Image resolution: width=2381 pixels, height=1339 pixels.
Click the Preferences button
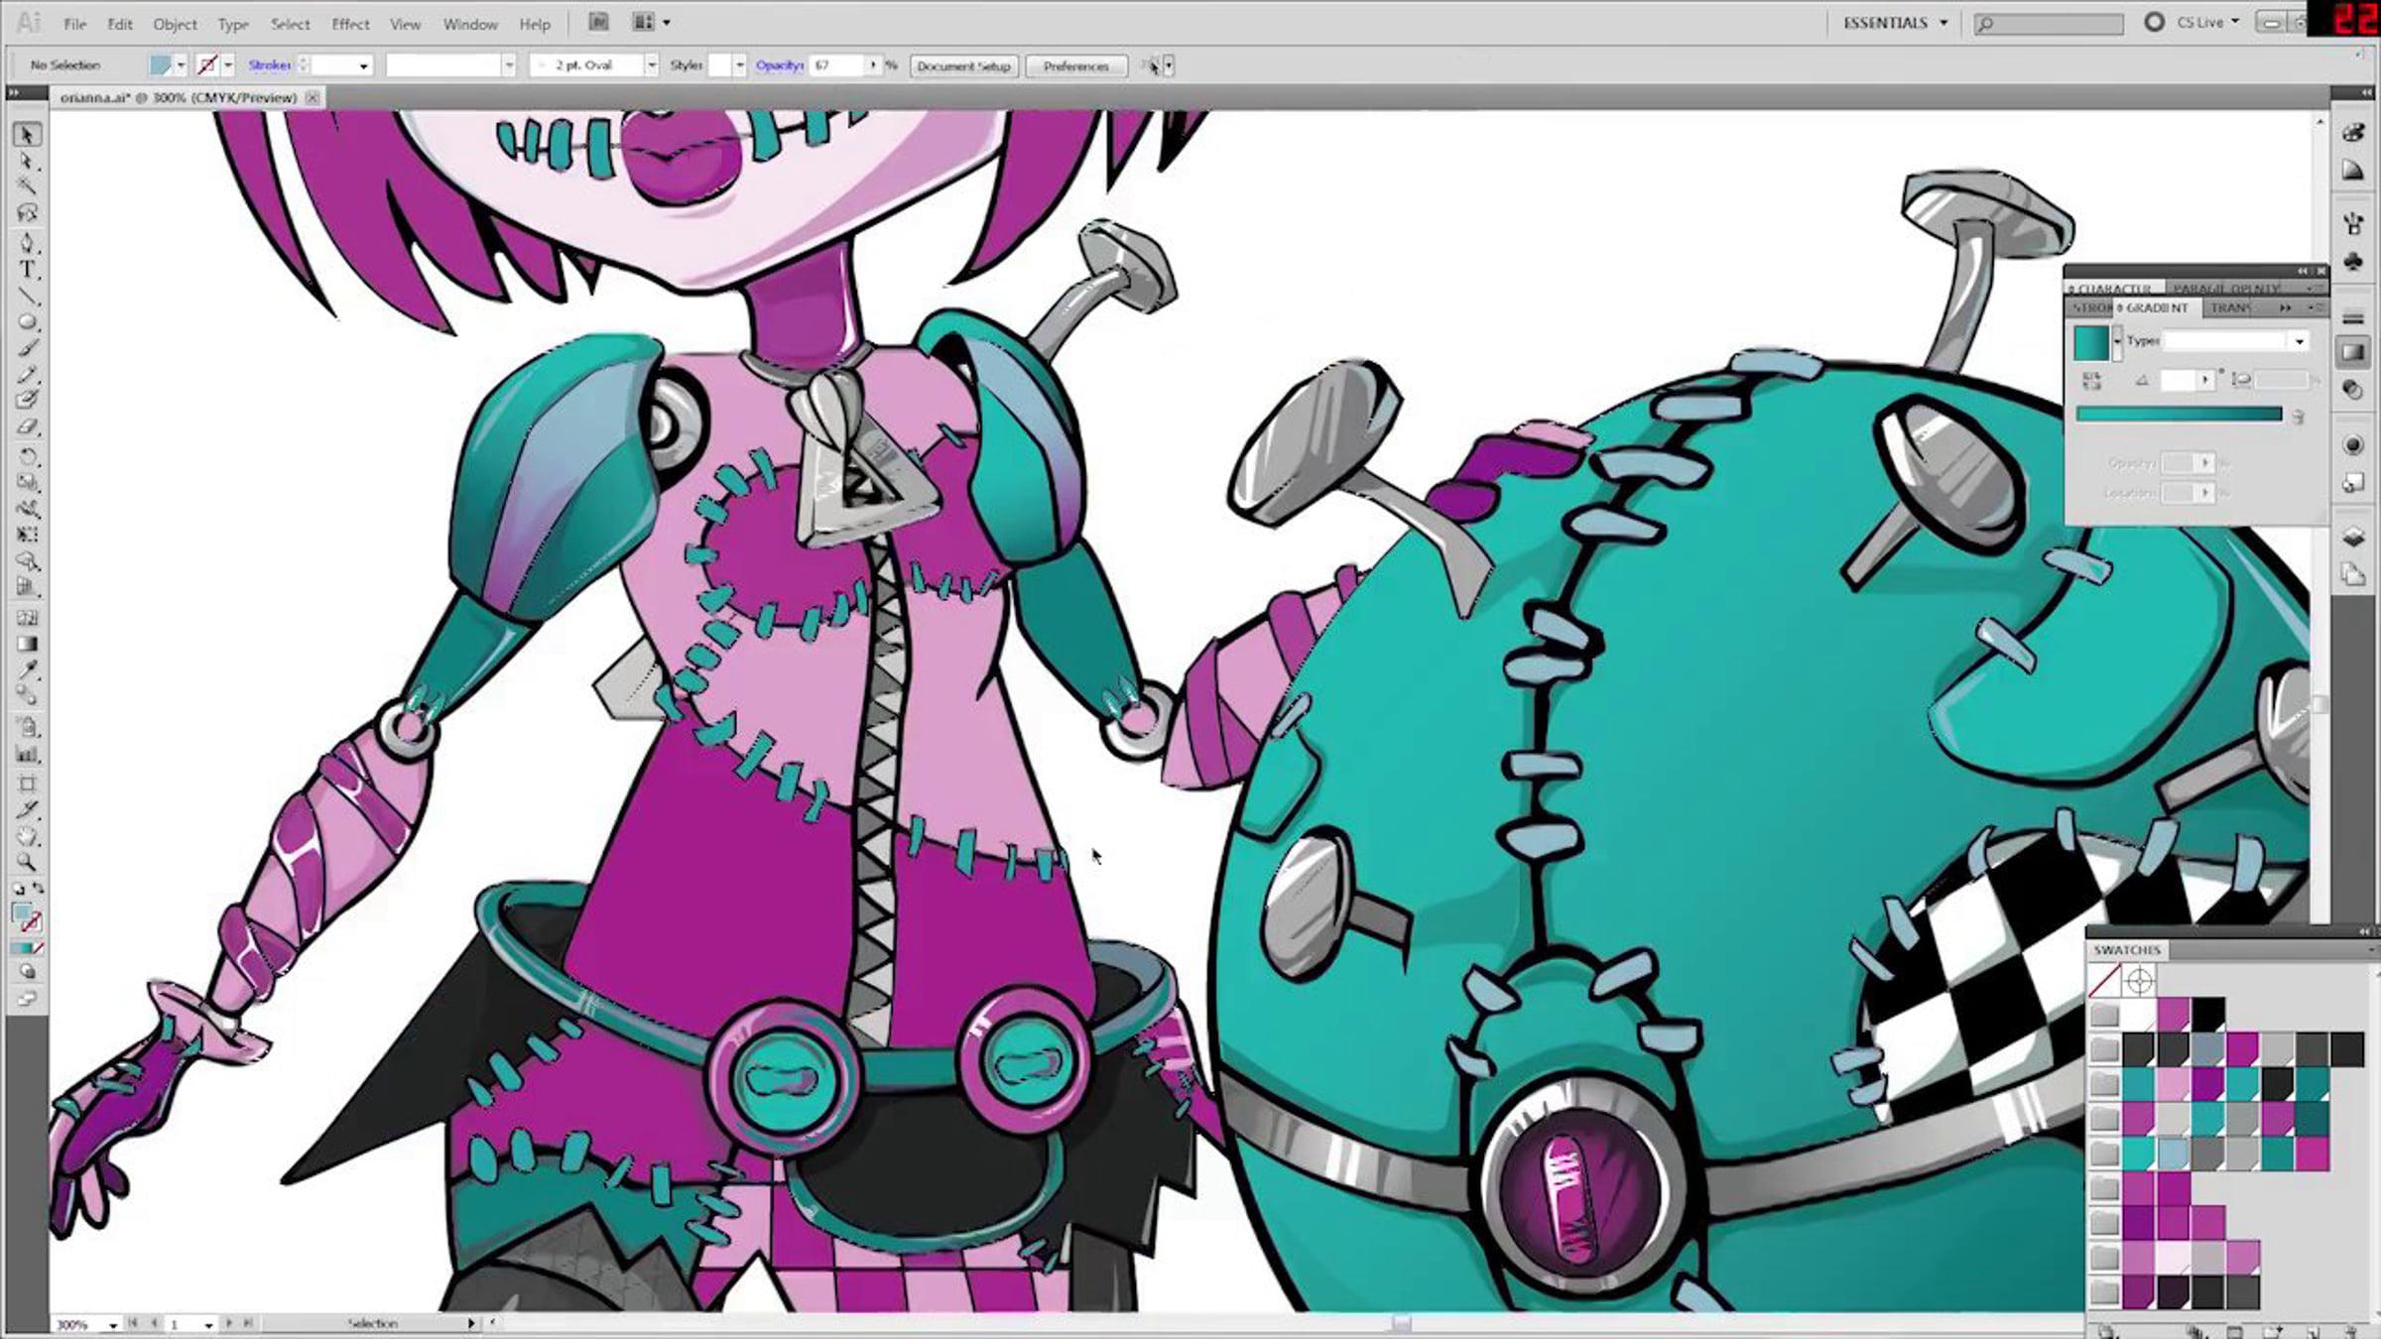pos(1075,66)
